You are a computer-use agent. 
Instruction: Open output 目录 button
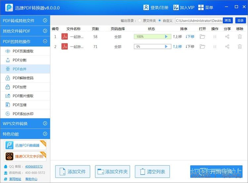point(241,20)
